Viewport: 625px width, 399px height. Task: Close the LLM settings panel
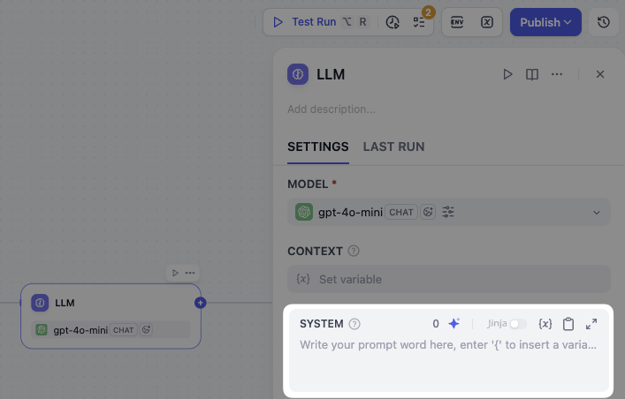pos(600,74)
